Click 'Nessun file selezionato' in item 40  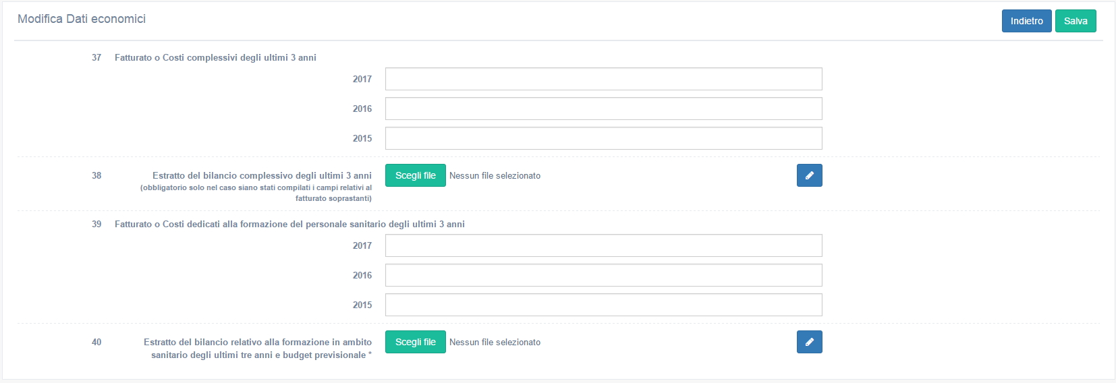tap(495, 342)
